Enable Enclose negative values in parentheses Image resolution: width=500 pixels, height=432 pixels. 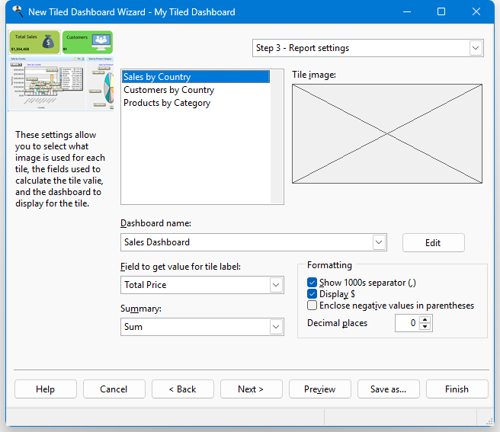pos(312,306)
